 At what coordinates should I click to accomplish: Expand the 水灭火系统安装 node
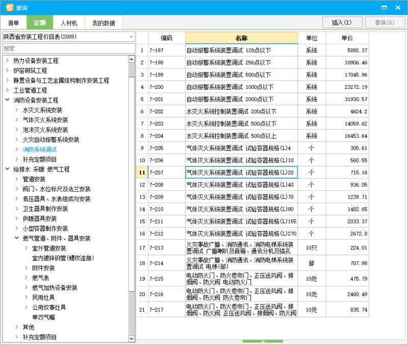(17, 110)
